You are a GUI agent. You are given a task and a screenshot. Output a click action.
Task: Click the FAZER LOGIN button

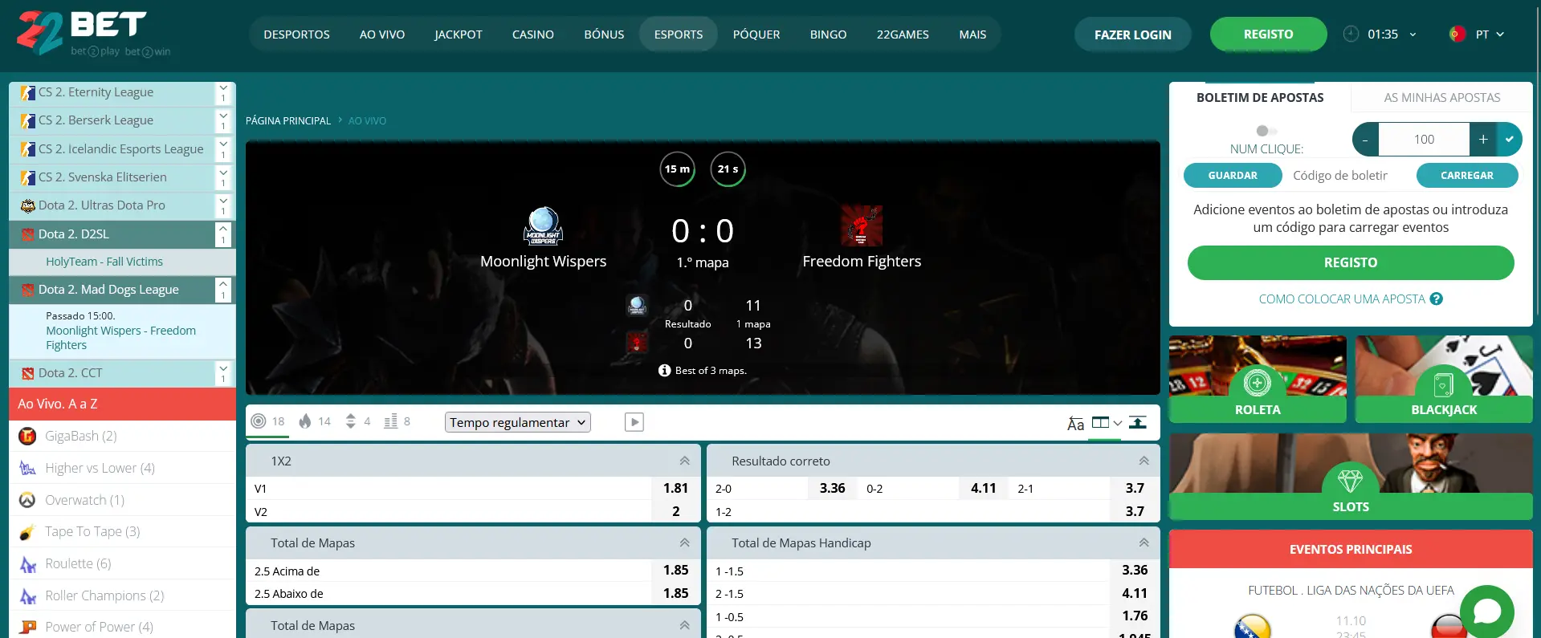point(1133,35)
